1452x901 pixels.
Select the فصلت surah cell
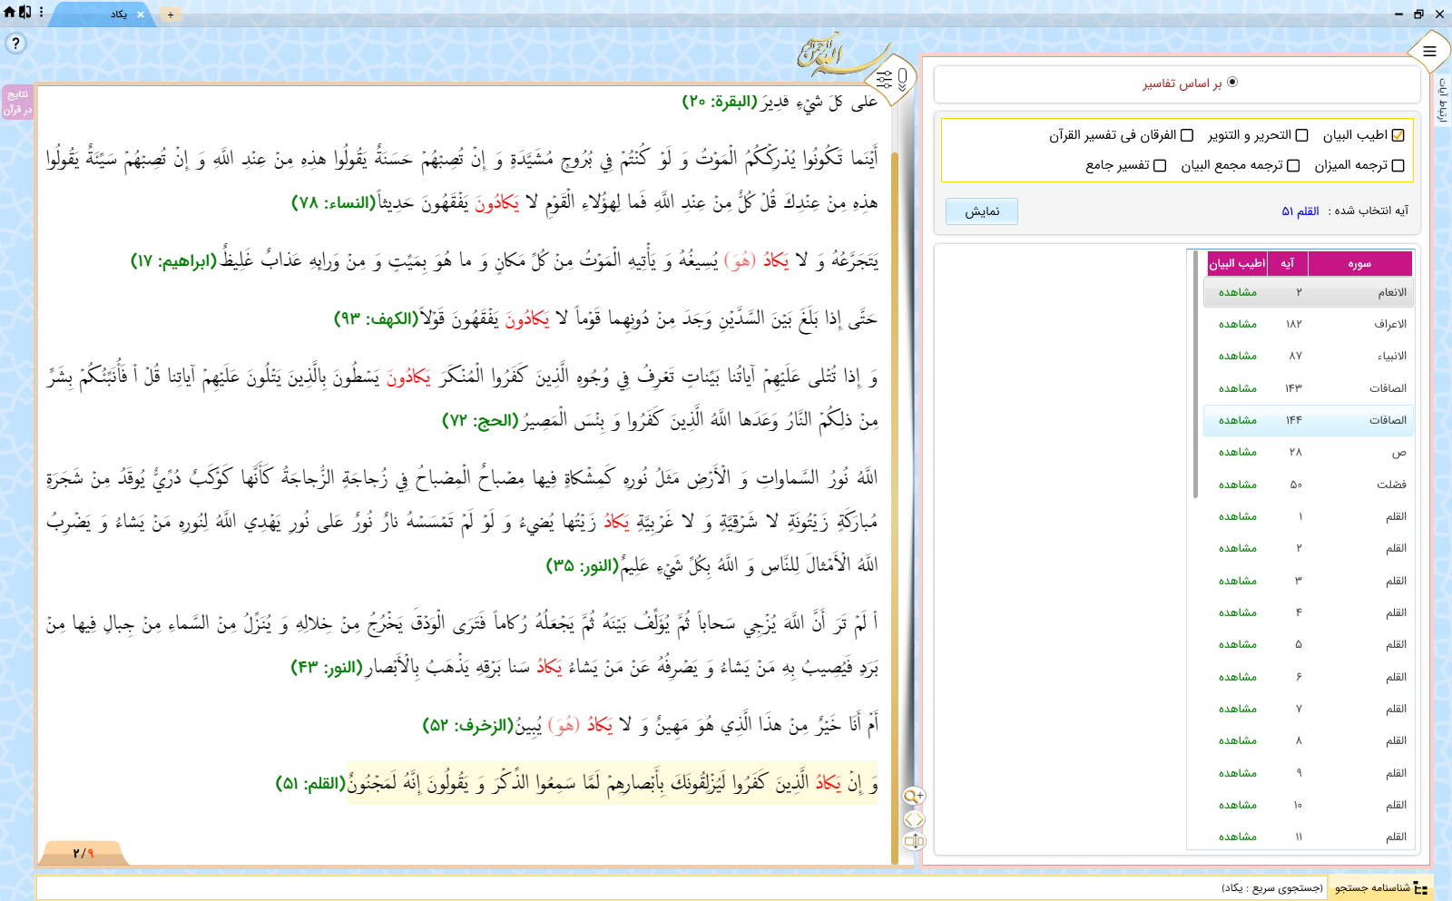coord(1391,485)
